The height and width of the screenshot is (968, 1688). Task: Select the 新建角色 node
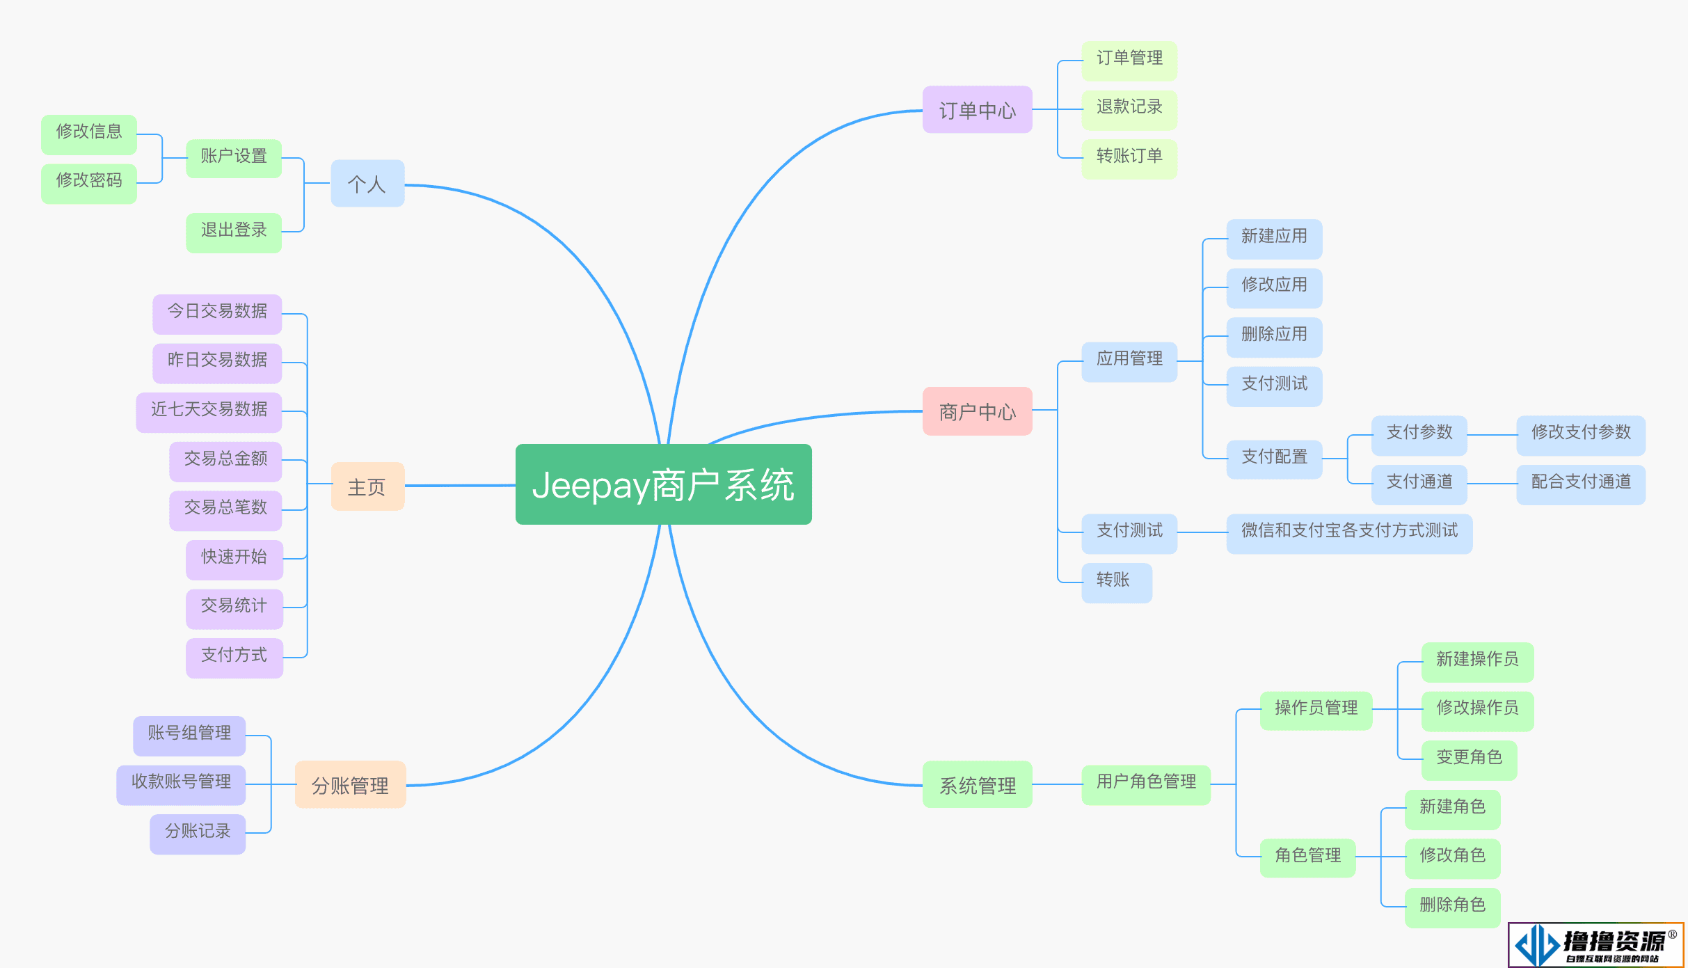[x=1452, y=809]
